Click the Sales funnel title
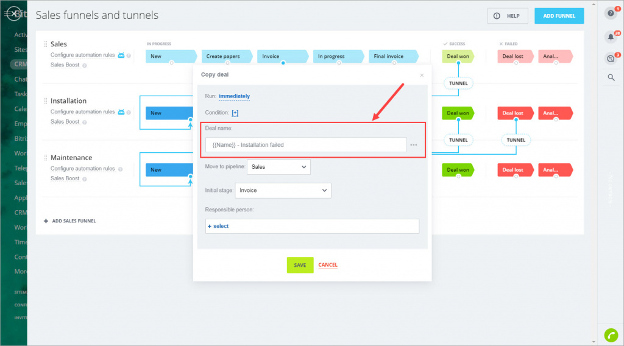 point(58,44)
